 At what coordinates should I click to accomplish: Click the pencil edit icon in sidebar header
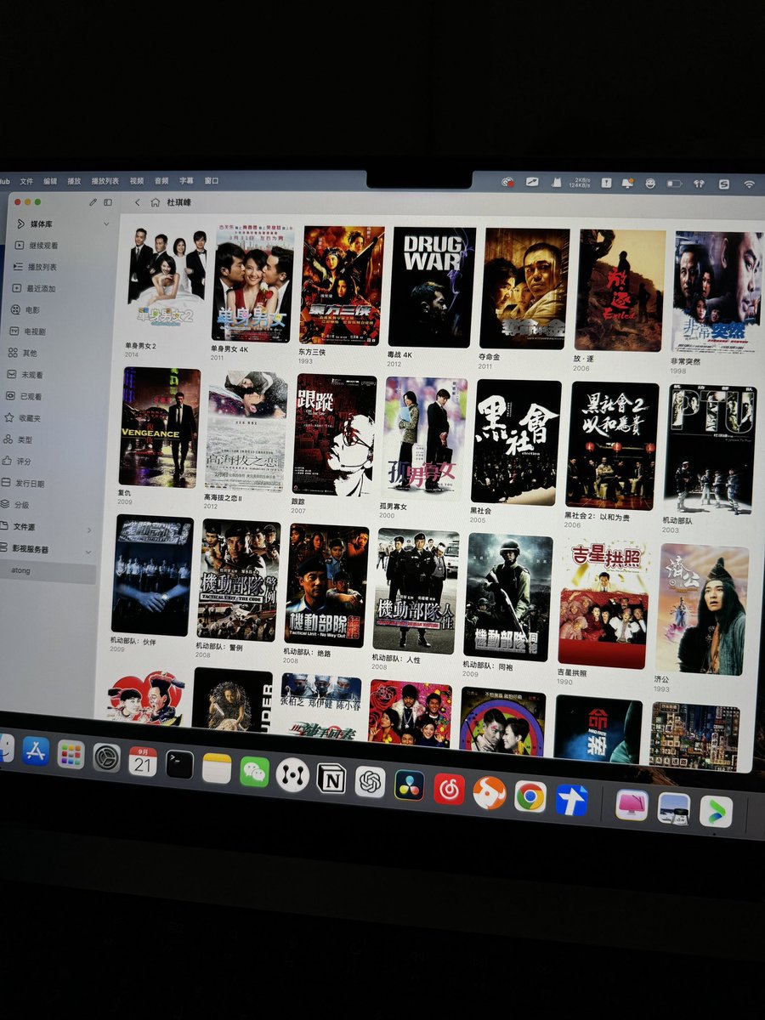(x=93, y=201)
